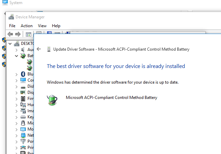The width and height of the screenshot is (221, 154).
Task: Expand the Bluetooth category
Action: coord(17,74)
